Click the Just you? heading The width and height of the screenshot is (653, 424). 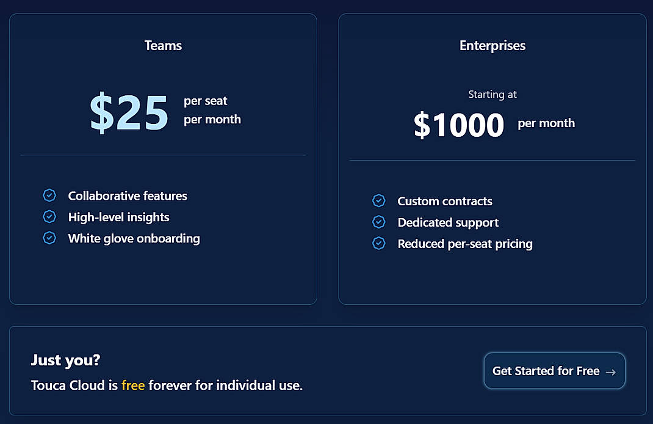click(65, 360)
